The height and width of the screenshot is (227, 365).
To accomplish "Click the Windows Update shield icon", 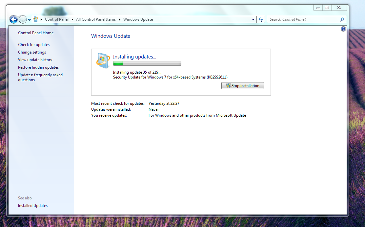I will (x=103, y=60).
